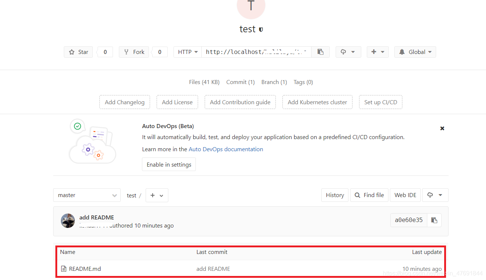486x280 pixels.
Task: Open the plus add-file dropdown by breadcrumb
Action: [157, 195]
